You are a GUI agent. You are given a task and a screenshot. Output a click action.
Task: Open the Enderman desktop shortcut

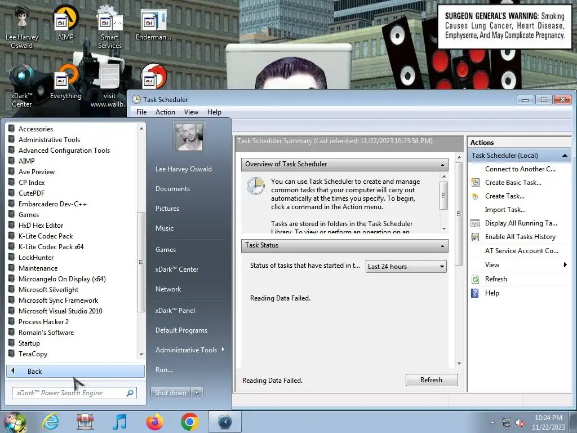point(153,24)
